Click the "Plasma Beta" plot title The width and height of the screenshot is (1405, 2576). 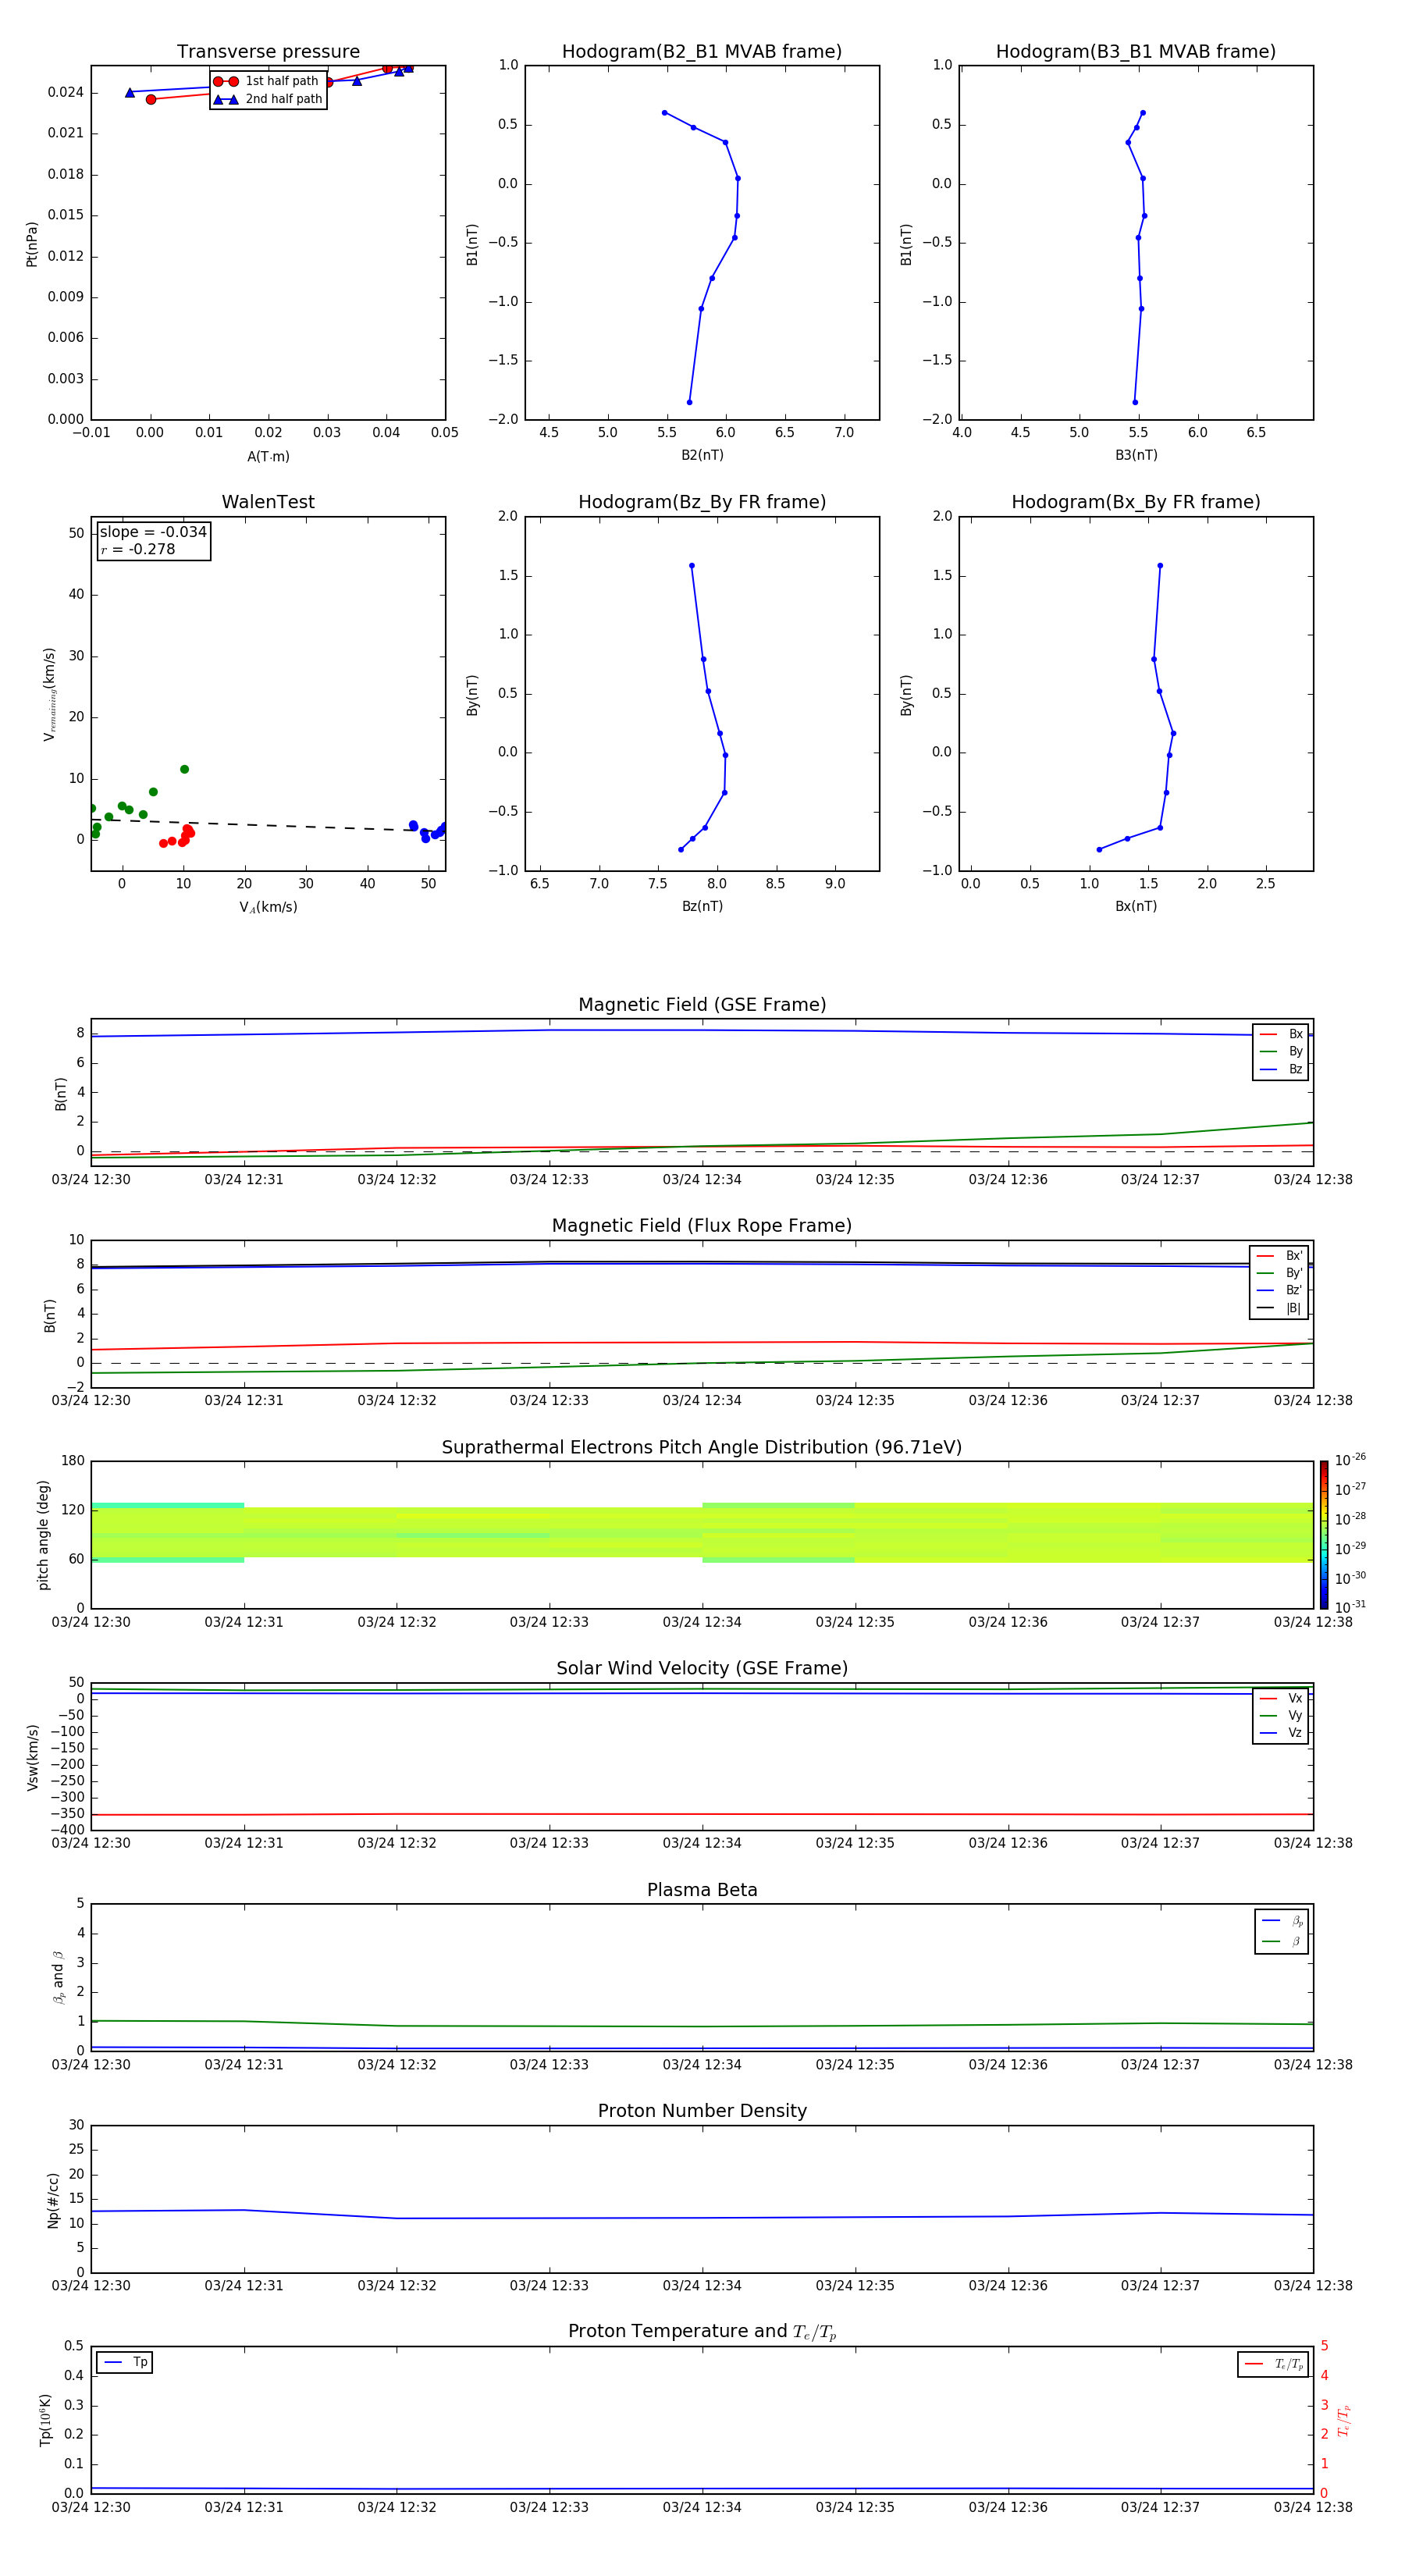click(702, 1891)
